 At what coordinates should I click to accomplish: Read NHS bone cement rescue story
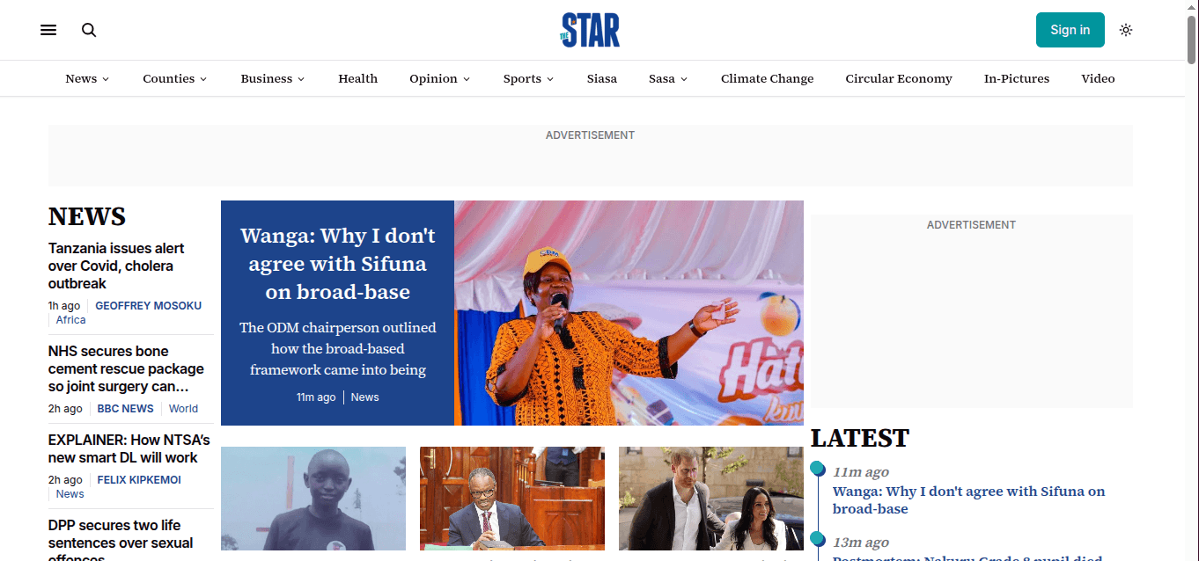pos(126,368)
